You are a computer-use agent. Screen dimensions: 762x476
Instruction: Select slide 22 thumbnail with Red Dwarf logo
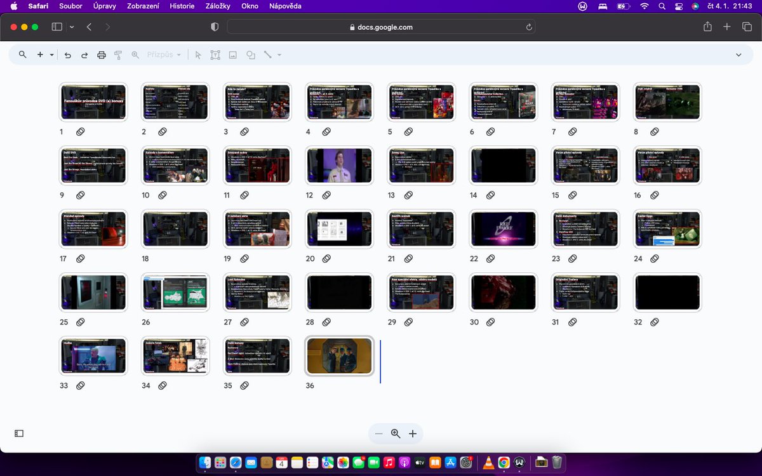504,229
